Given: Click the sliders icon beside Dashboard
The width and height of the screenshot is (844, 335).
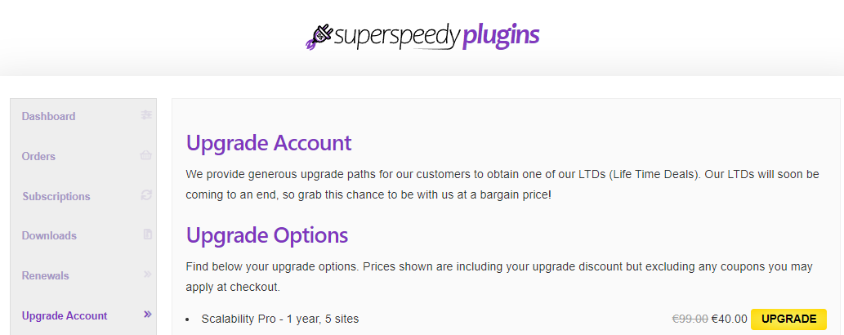Looking at the screenshot, I should (x=146, y=114).
